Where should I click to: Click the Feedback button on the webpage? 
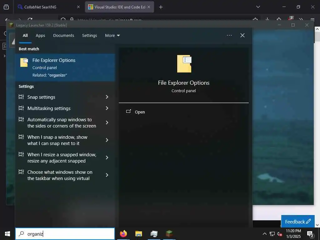(298, 222)
